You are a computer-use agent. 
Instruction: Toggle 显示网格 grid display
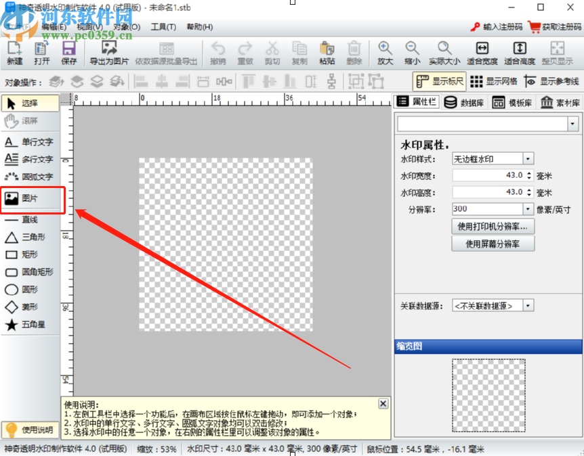pos(493,81)
